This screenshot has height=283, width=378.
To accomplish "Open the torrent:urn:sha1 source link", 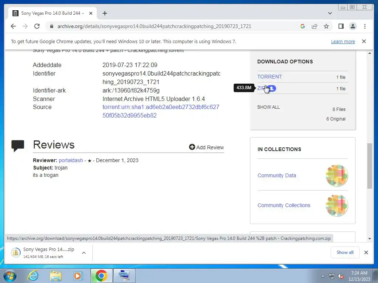I will [x=161, y=111].
